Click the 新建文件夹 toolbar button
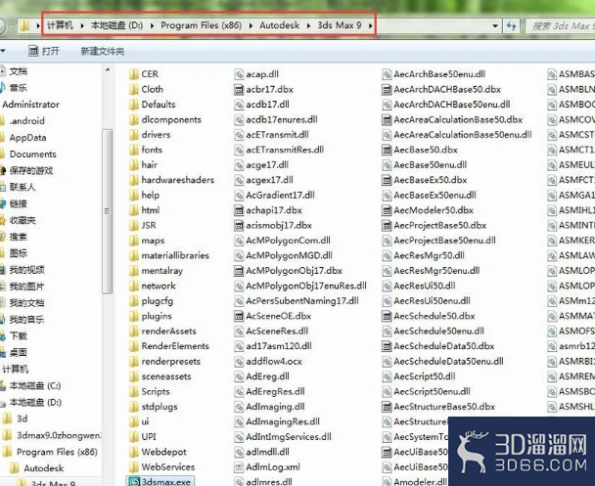 [103, 51]
